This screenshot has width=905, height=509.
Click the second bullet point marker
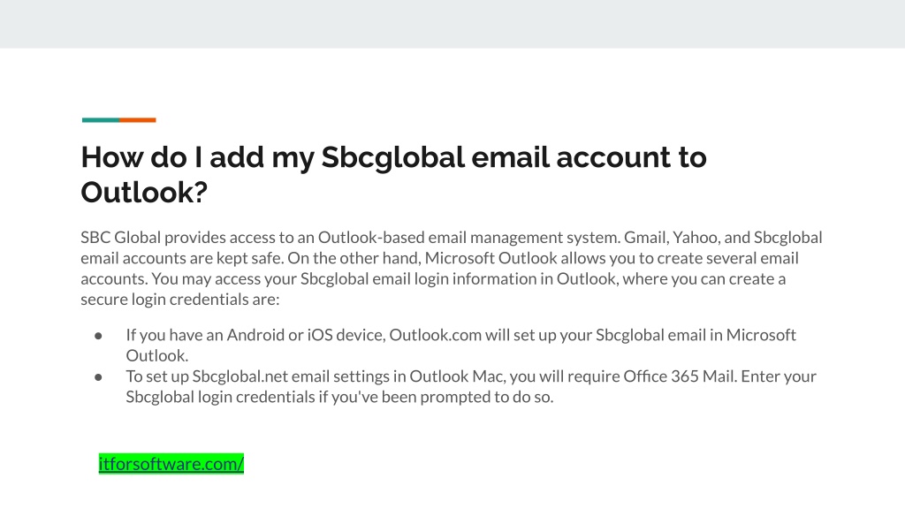pyautogui.click(x=98, y=377)
